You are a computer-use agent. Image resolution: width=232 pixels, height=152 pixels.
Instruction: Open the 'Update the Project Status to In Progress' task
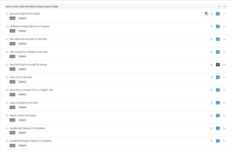tap(30, 26)
